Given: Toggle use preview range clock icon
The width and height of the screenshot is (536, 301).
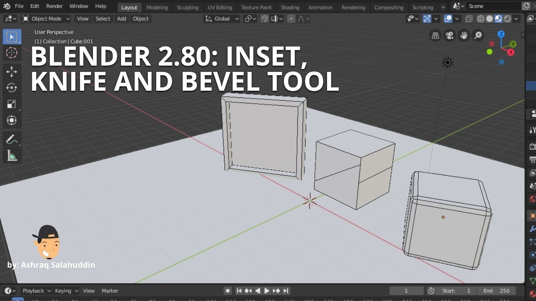Looking at the screenshot, I should (431, 291).
